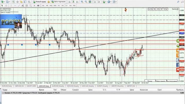Switch to the USDJPY,M30 chart tab
This screenshot has height=104, width=185.
coord(31,86)
